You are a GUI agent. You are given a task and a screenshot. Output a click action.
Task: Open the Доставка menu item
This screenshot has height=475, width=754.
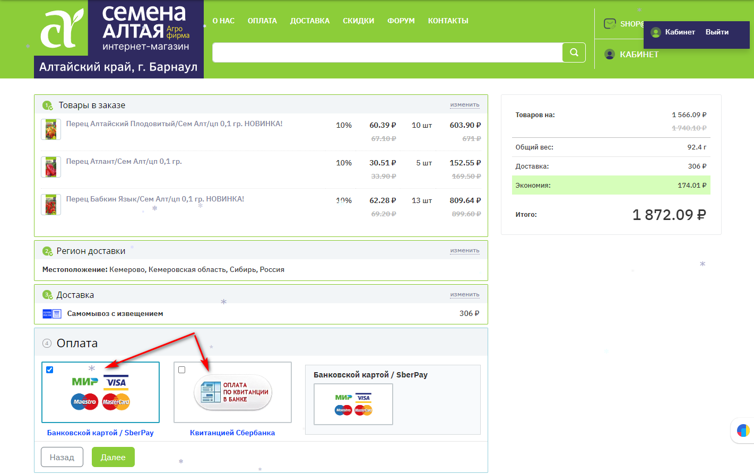(x=309, y=21)
